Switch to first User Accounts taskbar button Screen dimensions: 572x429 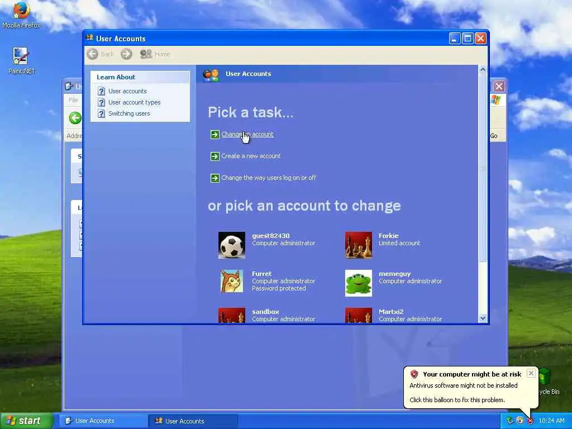coord(103,421)
